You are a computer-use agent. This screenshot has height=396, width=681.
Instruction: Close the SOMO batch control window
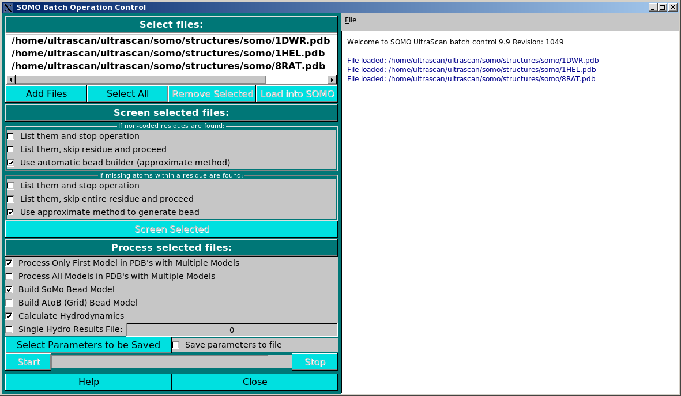click(254, 382)
